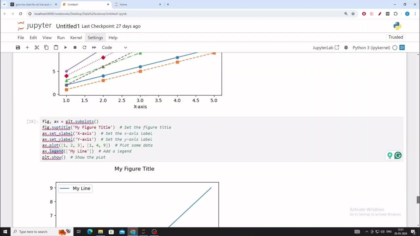Interrupt the kernel with the stop icon
This screenshot has height=236, width=420.
coord(75,48)
